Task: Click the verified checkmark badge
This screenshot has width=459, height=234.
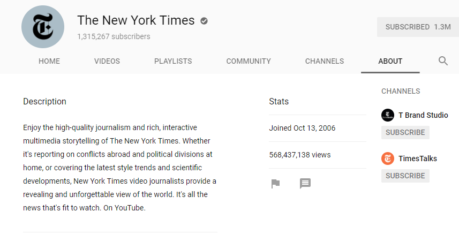Action: pyautogui.click(x=204, y=21)
